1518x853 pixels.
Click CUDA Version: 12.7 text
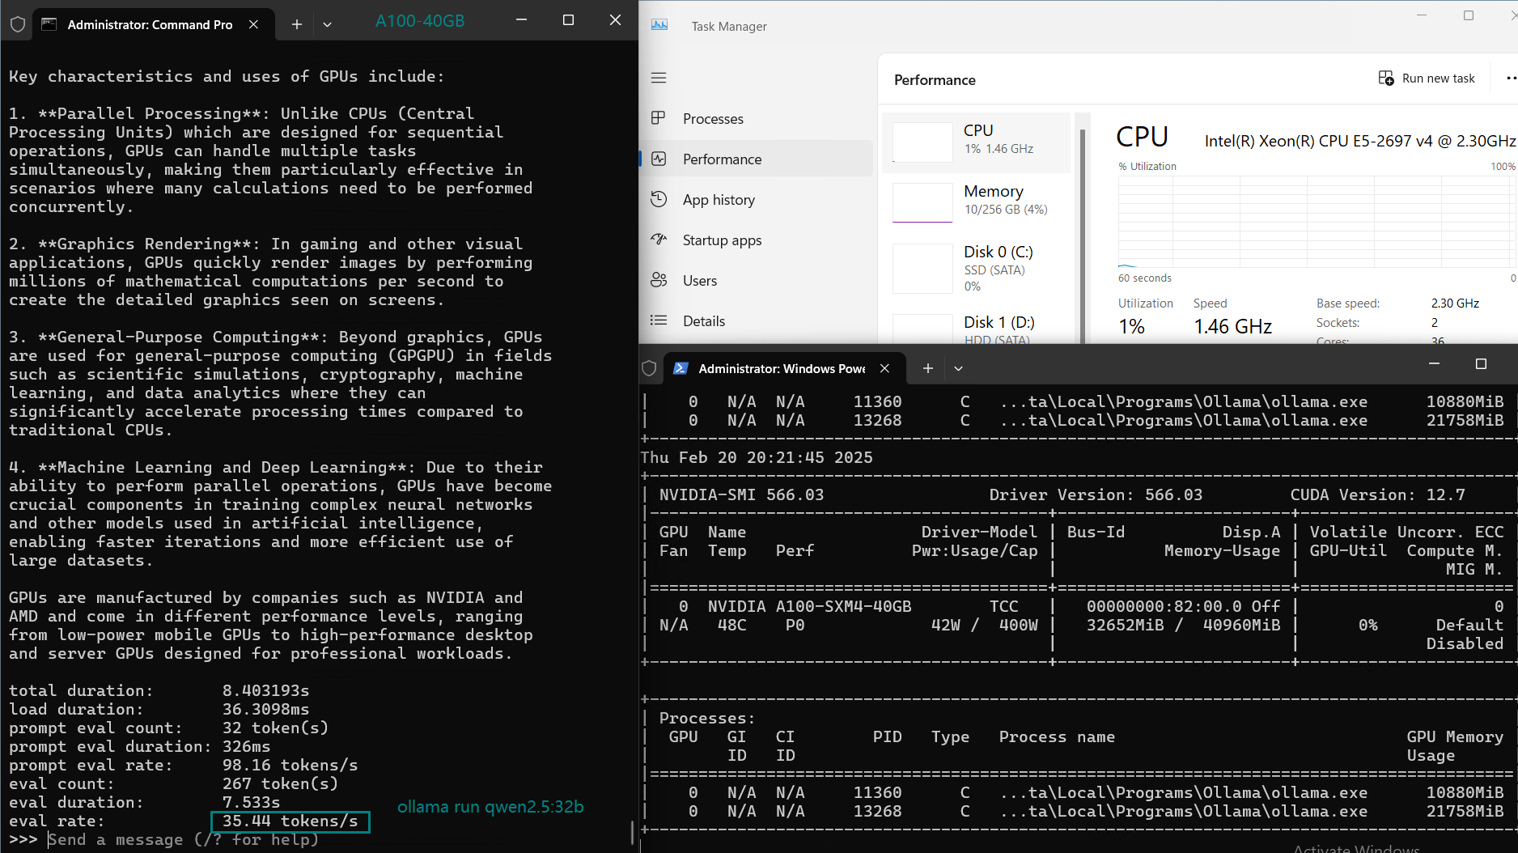pyautogui.click(x=1377, y=494)
